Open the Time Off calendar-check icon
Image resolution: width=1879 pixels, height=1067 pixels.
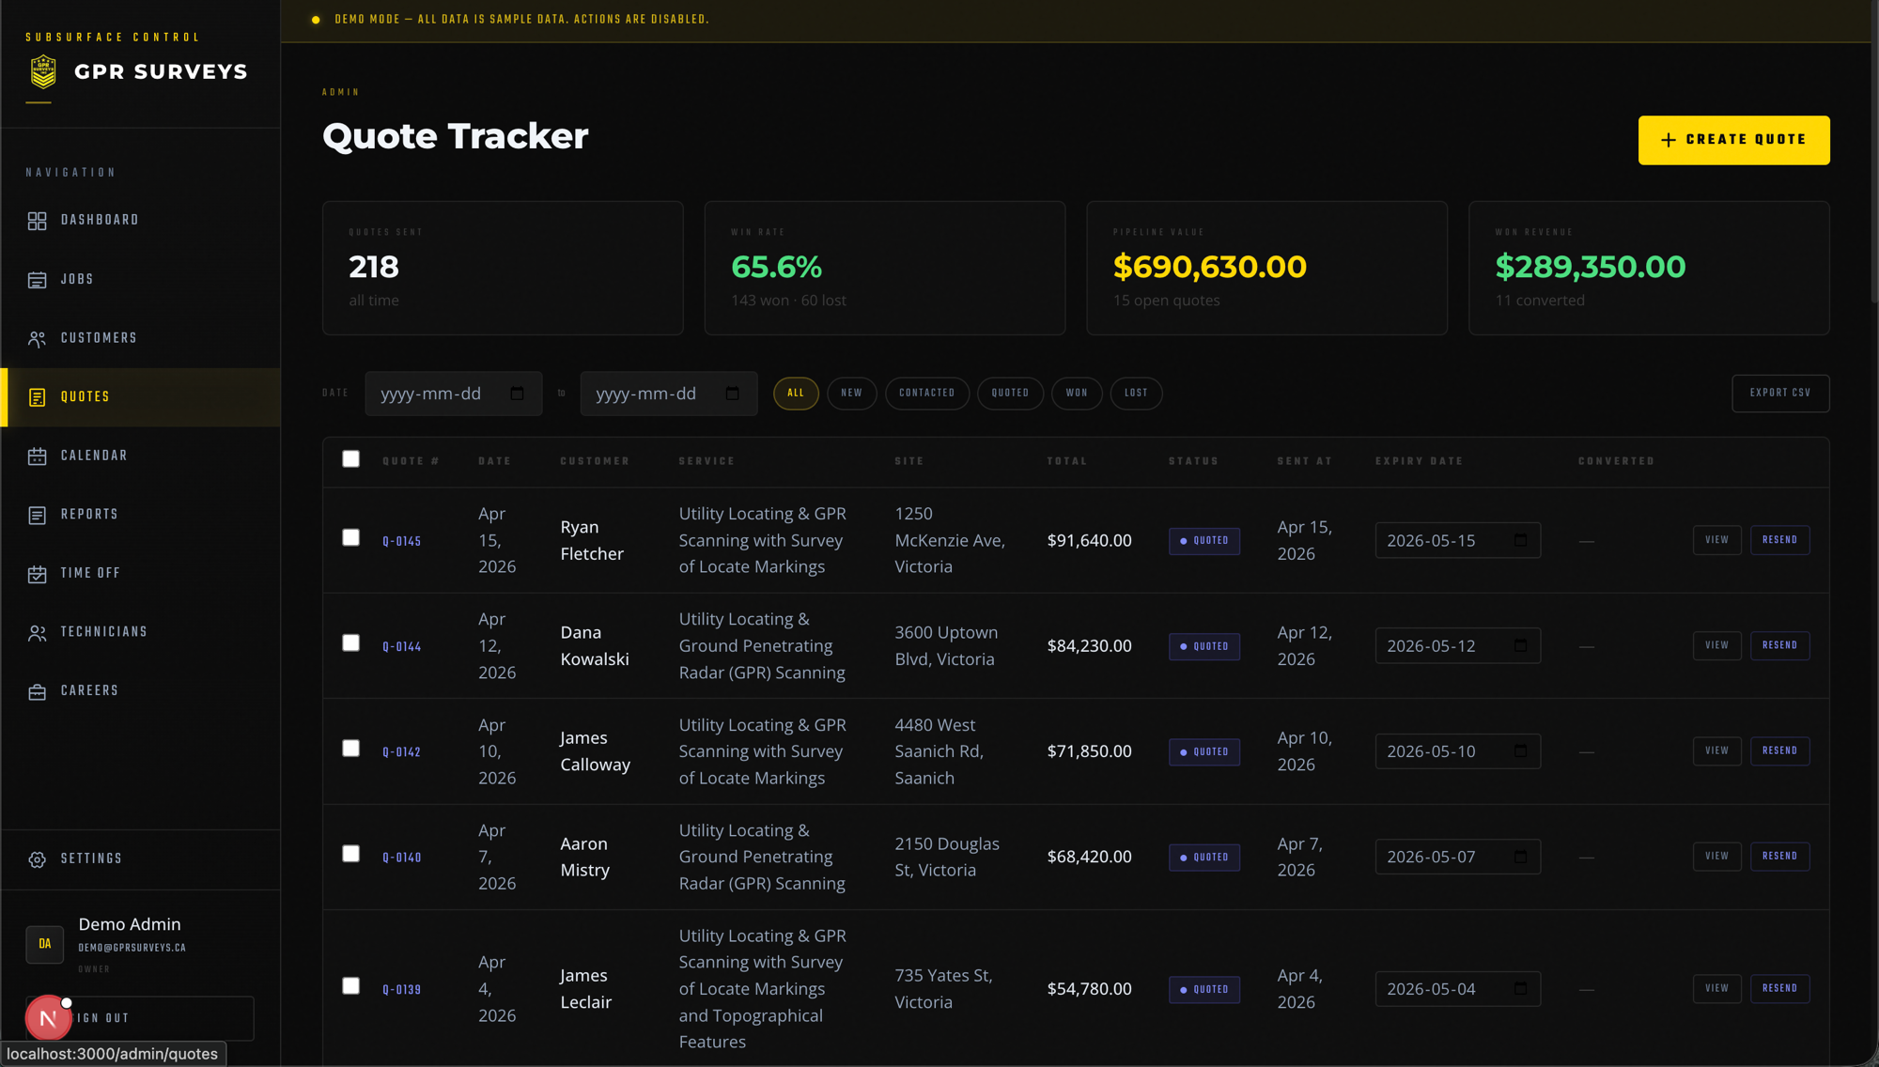[37, 574]
